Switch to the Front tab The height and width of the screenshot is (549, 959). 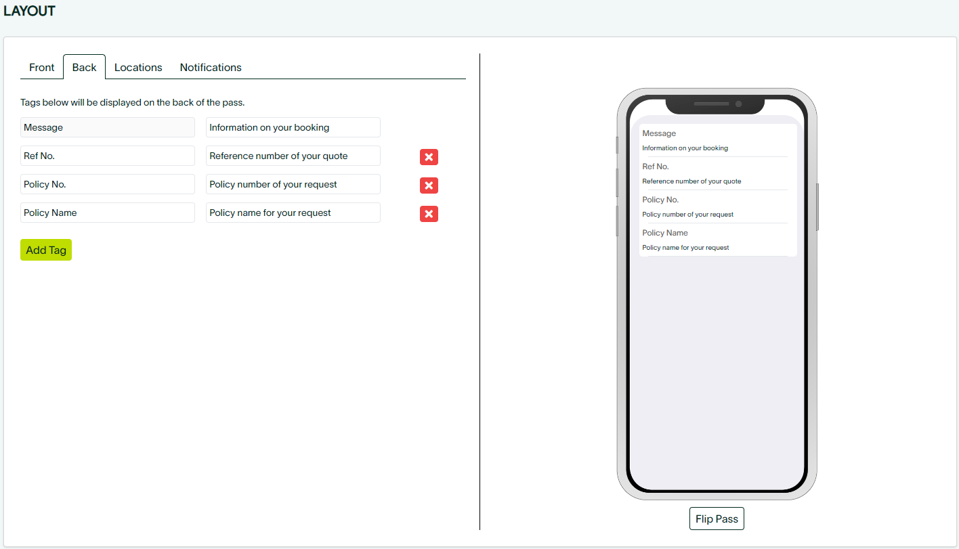(x=42, y=67)
